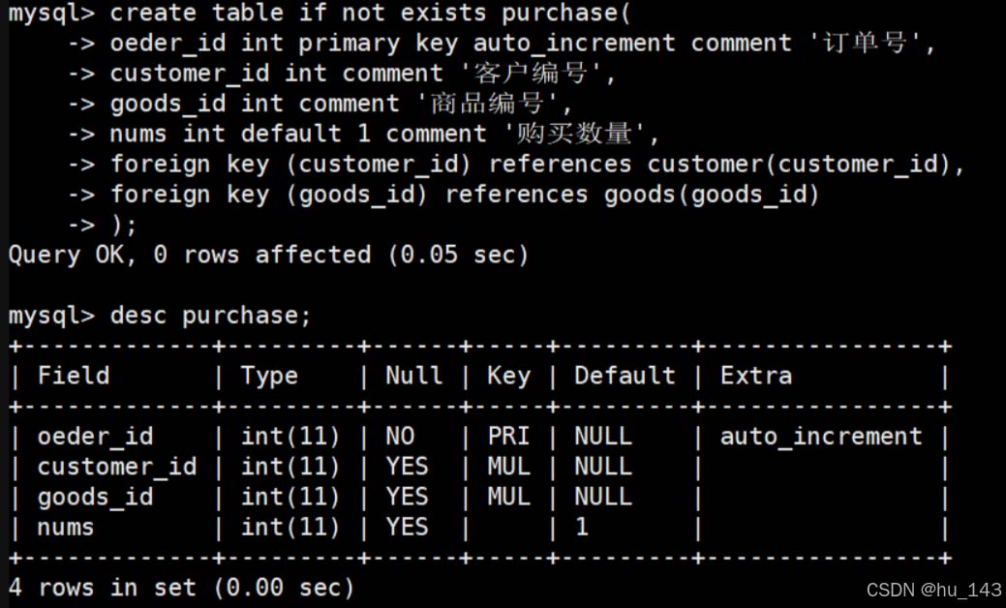Click the oeder_id primary key definition line
This screenshot has height=608, width=1006.
502,44
